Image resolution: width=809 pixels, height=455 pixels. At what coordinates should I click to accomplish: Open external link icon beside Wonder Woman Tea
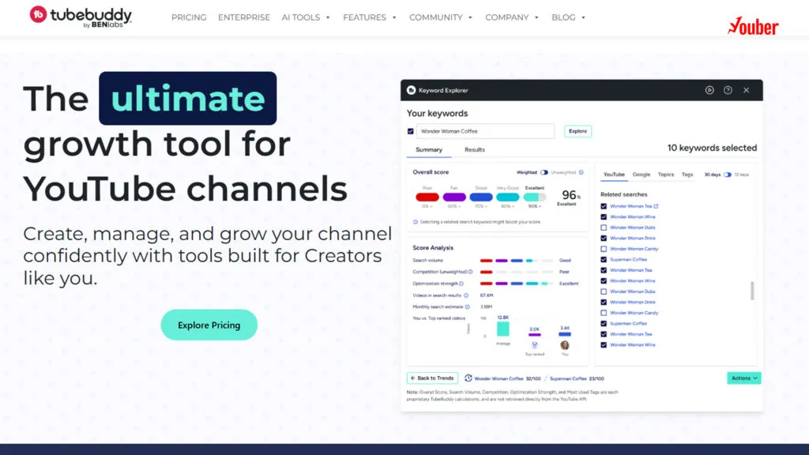(x=657, y=206)
